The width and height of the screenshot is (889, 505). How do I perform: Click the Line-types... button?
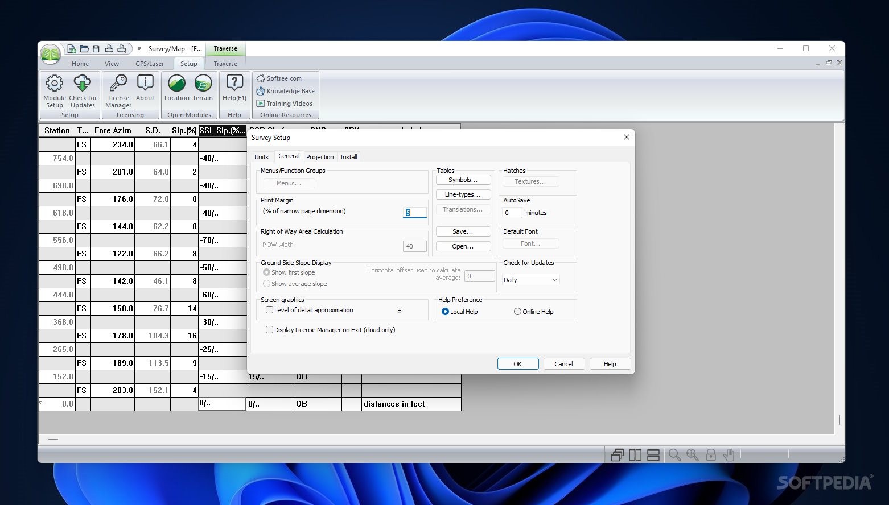coord(463,194)
